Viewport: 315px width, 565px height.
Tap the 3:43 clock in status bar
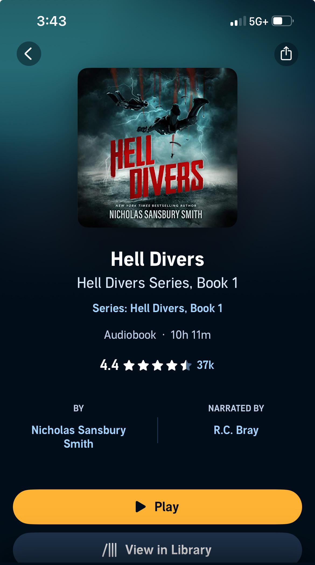pos(51,21)
